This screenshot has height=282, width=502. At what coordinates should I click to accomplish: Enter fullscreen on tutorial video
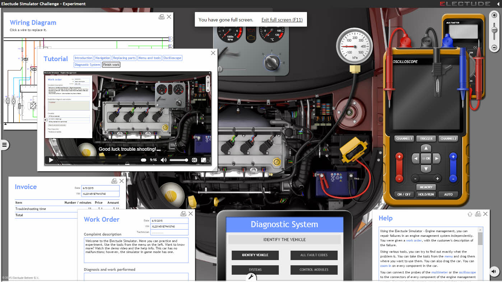point(204,160)
